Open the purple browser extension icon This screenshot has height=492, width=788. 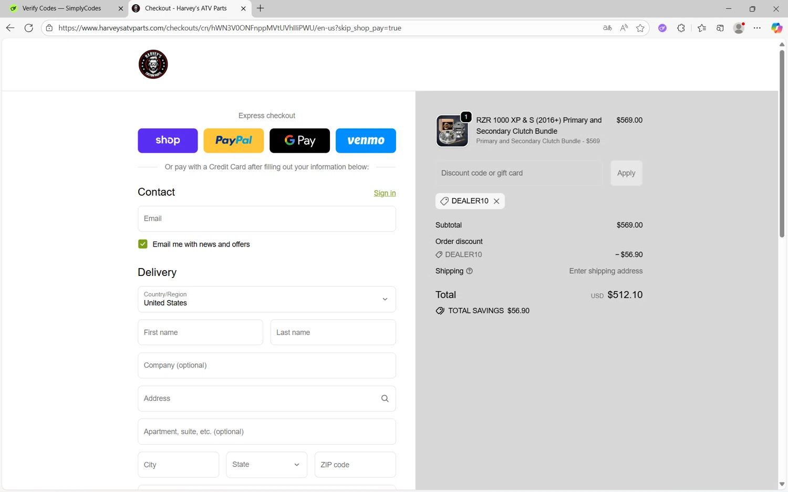click(662, 28)
